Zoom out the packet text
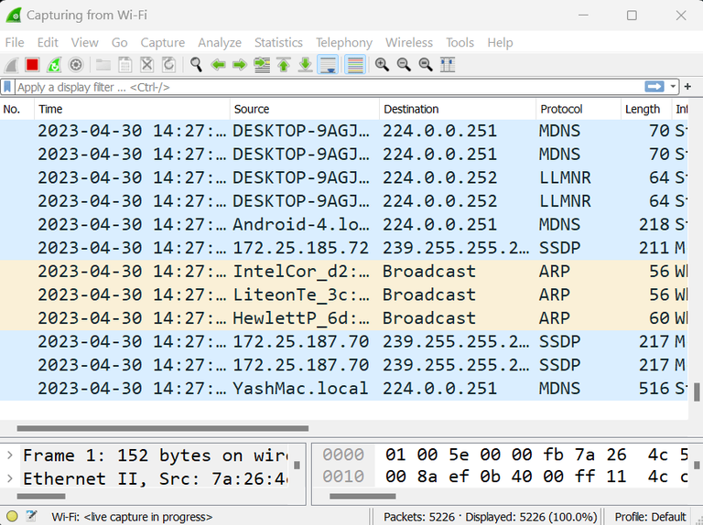 click(404, 65)
